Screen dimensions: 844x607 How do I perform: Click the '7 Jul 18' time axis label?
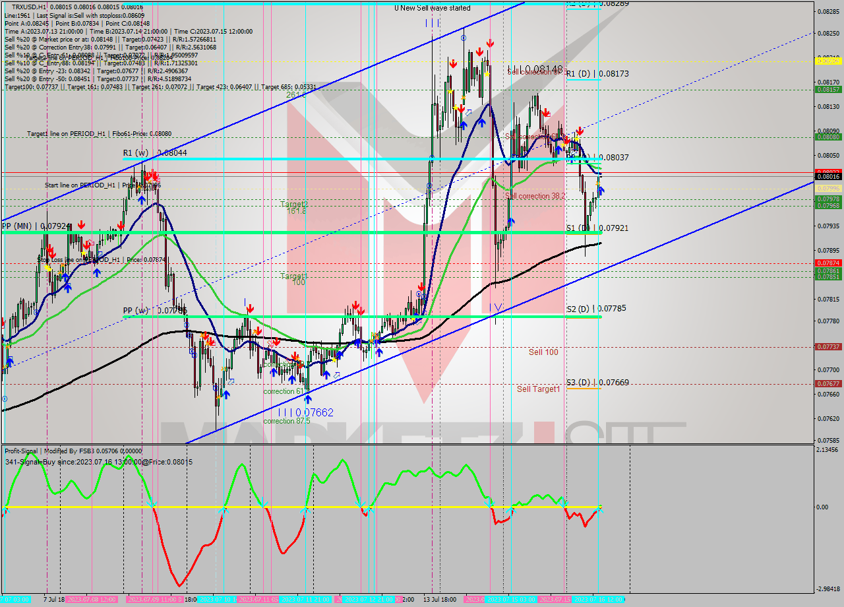coord(53,599)
